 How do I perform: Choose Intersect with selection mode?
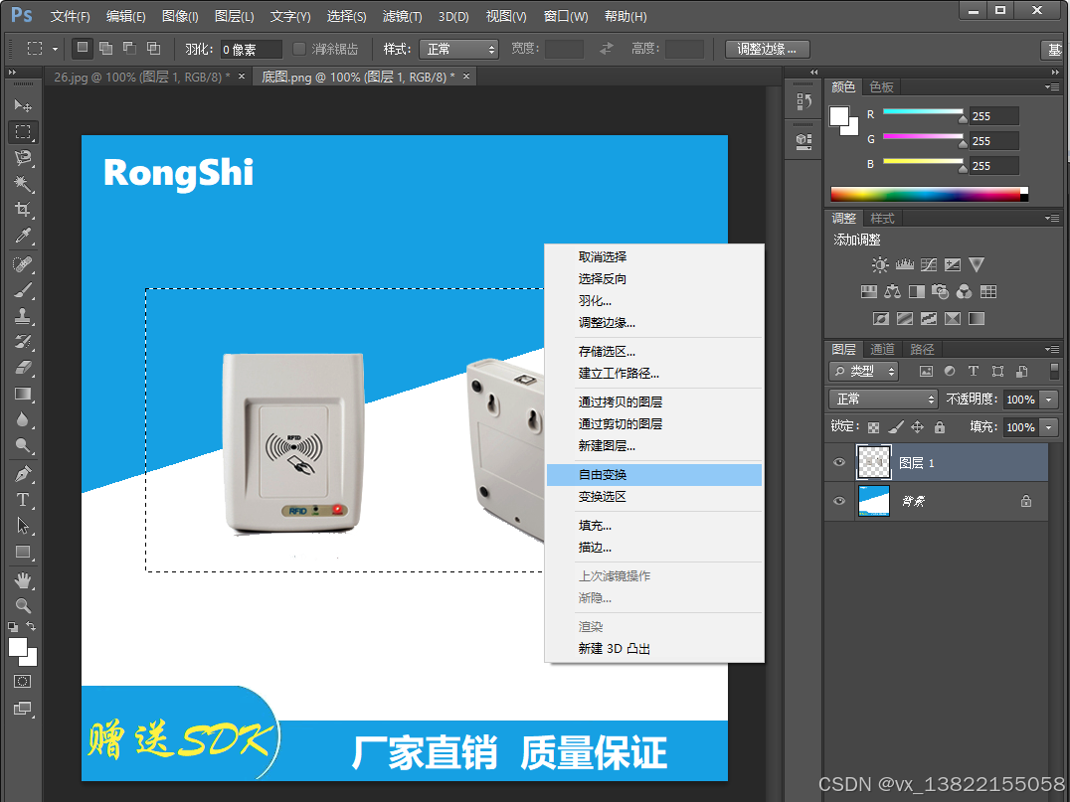[153, 48]
